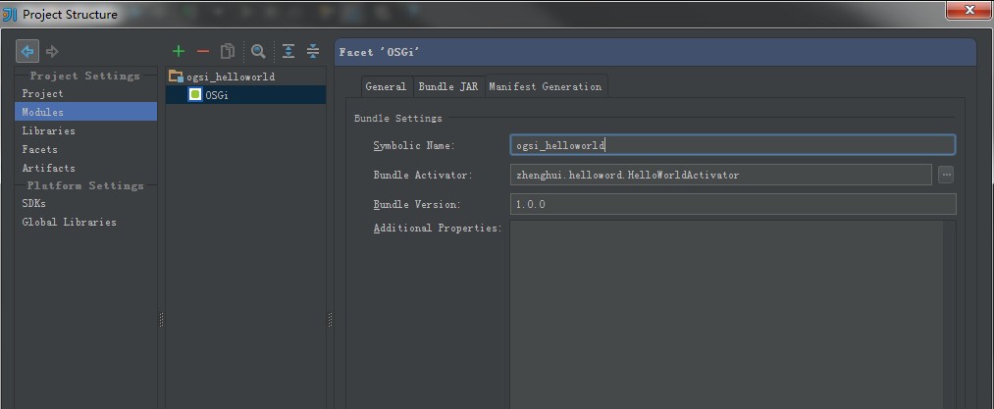Switch to the Bundle JAR tab
Image resolution: width=994 pixels, height=409 pixels.
(448, 86)
